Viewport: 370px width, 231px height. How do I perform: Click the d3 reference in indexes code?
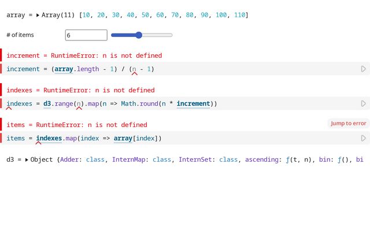[47, 104]
